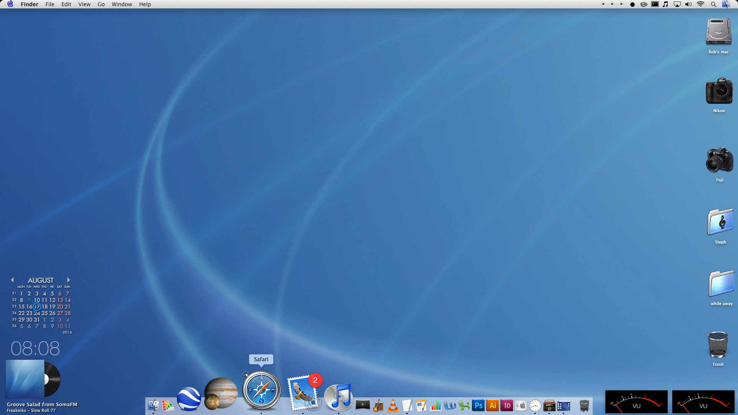The image size is (738, 415).
Task: Select the Fuji camera desktop icon
Action: pyautogui.click(x=720, y=164)
